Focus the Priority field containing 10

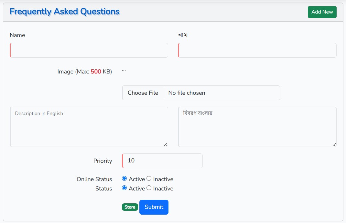click(162, 161)
